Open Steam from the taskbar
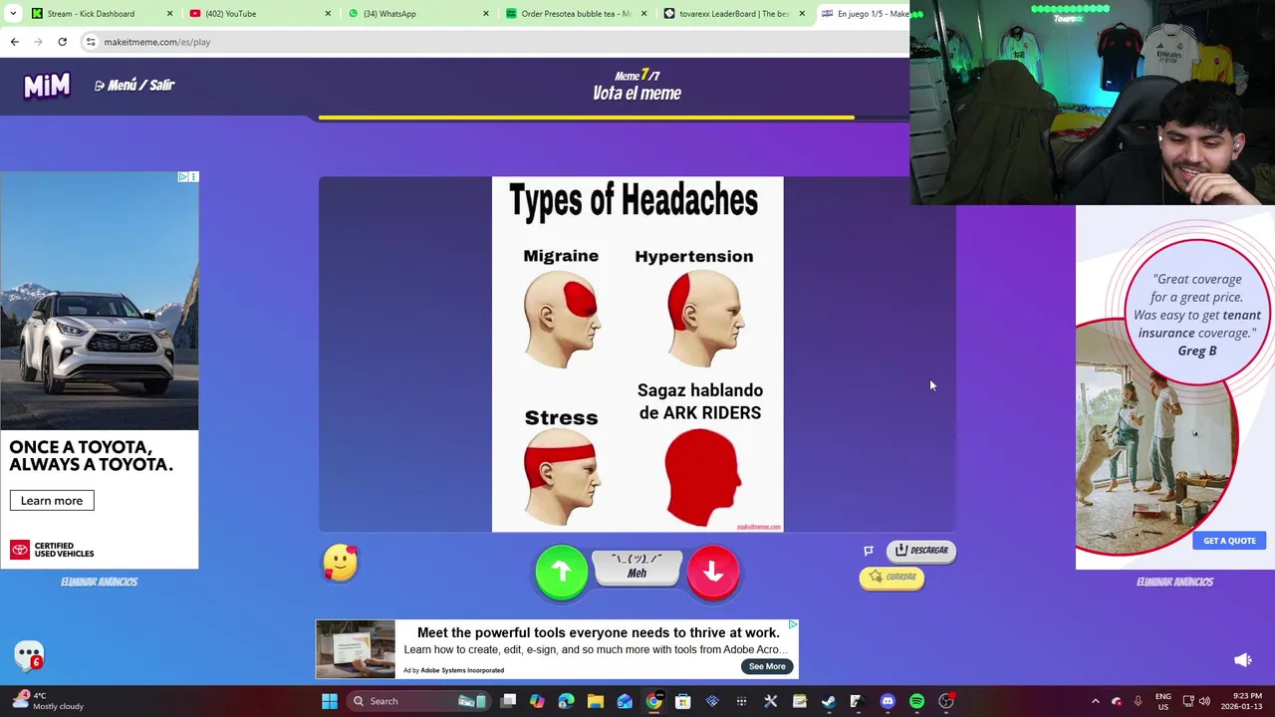 (829, 701)
